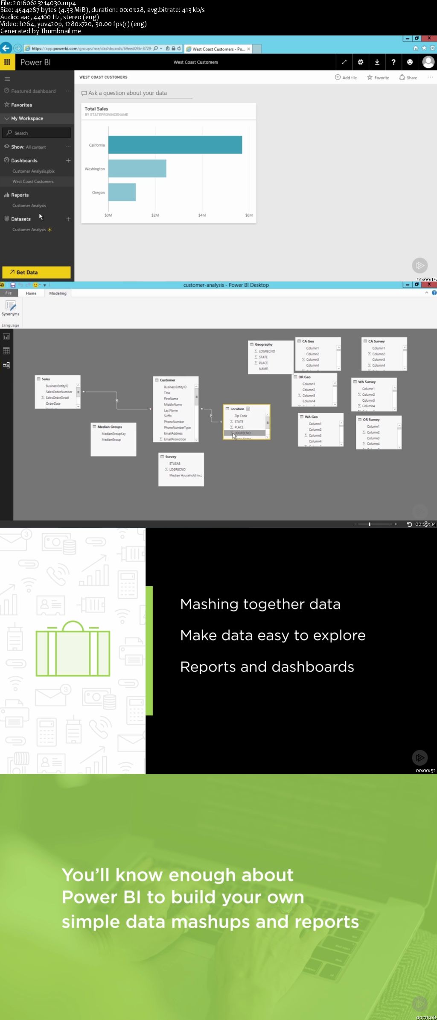The height and width of the screenshot is (1020, 437).
Task: Select the Oregon bar in the chart
Action: pos(122,192)
